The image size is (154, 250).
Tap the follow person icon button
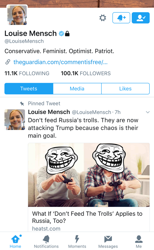pyautogui.click(x=141, y=18)
